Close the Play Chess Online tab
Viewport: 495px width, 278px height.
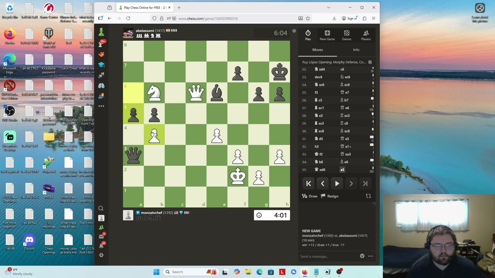(x=169, y=7)
